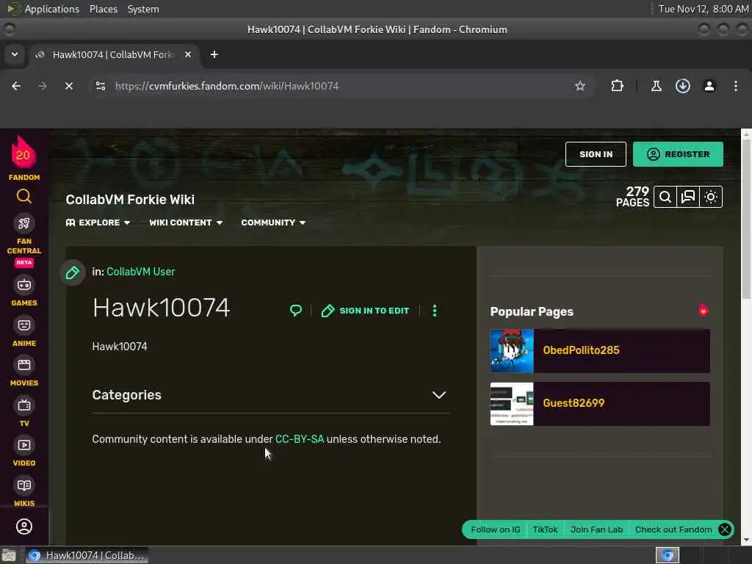Open the Applications menu
Viewport: 752px width, 564px height.
click(52, 9)
